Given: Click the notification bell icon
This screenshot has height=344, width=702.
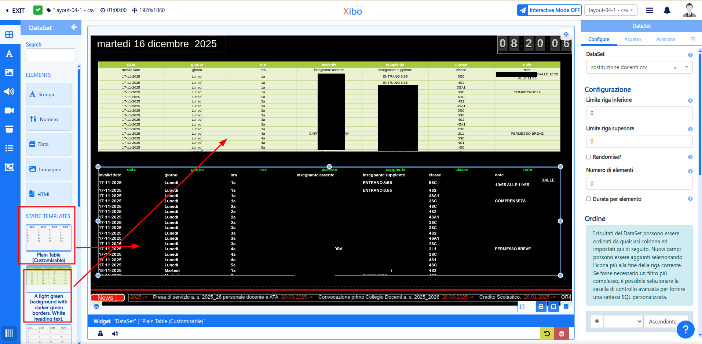Looking at the screenshot, I should (x=667, y=10).
